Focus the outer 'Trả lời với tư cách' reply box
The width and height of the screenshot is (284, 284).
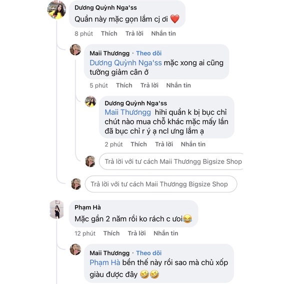[x=161, y=184]
